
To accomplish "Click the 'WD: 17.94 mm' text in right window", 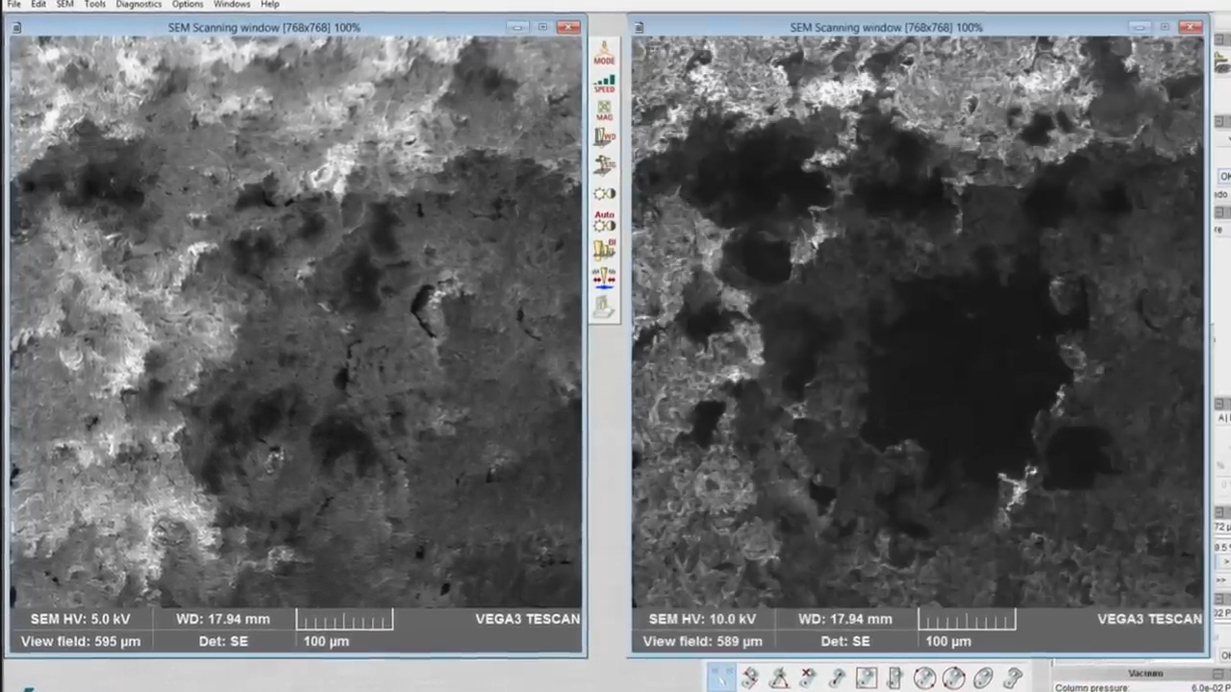I will [845, 619].
